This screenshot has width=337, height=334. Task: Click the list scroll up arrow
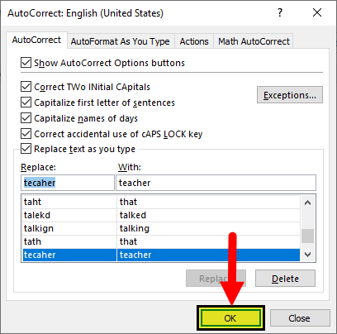point(307,203)
